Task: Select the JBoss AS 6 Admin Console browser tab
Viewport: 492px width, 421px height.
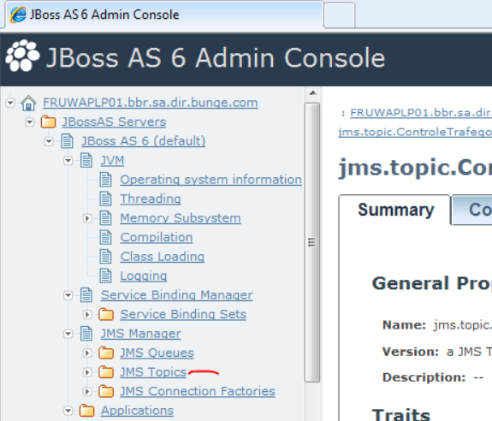Action: (163, 15)
